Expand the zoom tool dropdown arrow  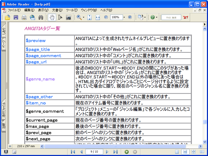[83, 17]
